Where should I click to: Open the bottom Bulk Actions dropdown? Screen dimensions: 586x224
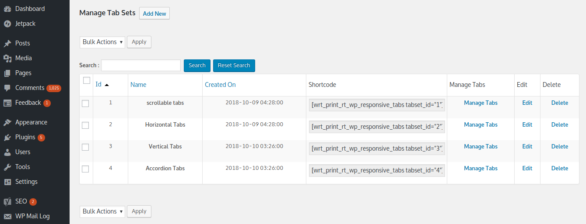(102, 211)
